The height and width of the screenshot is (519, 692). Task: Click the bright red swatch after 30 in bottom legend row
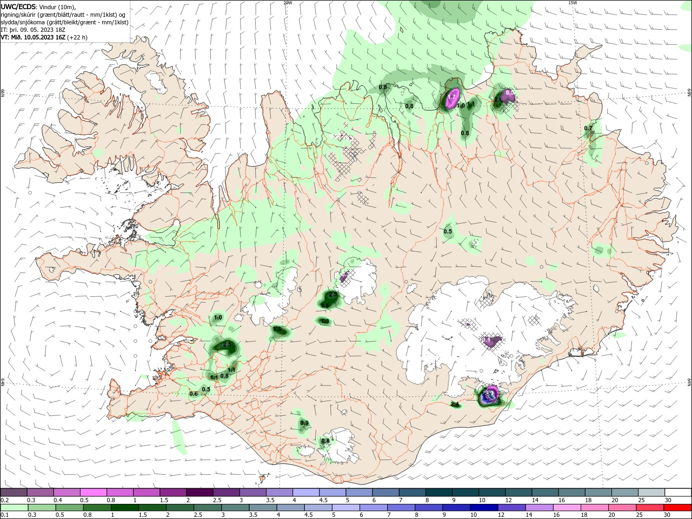pos(678,508)
